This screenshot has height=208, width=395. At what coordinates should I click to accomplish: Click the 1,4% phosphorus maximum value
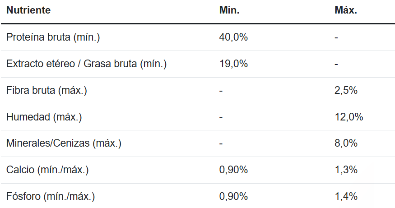(346, 197)
